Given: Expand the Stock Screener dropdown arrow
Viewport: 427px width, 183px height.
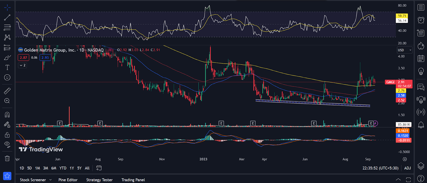Looking at the screenshot, I should point(50,180).
